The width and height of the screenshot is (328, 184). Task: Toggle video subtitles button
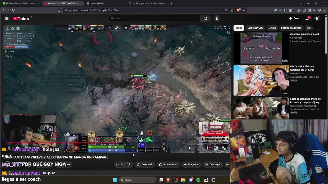[199, 148]
